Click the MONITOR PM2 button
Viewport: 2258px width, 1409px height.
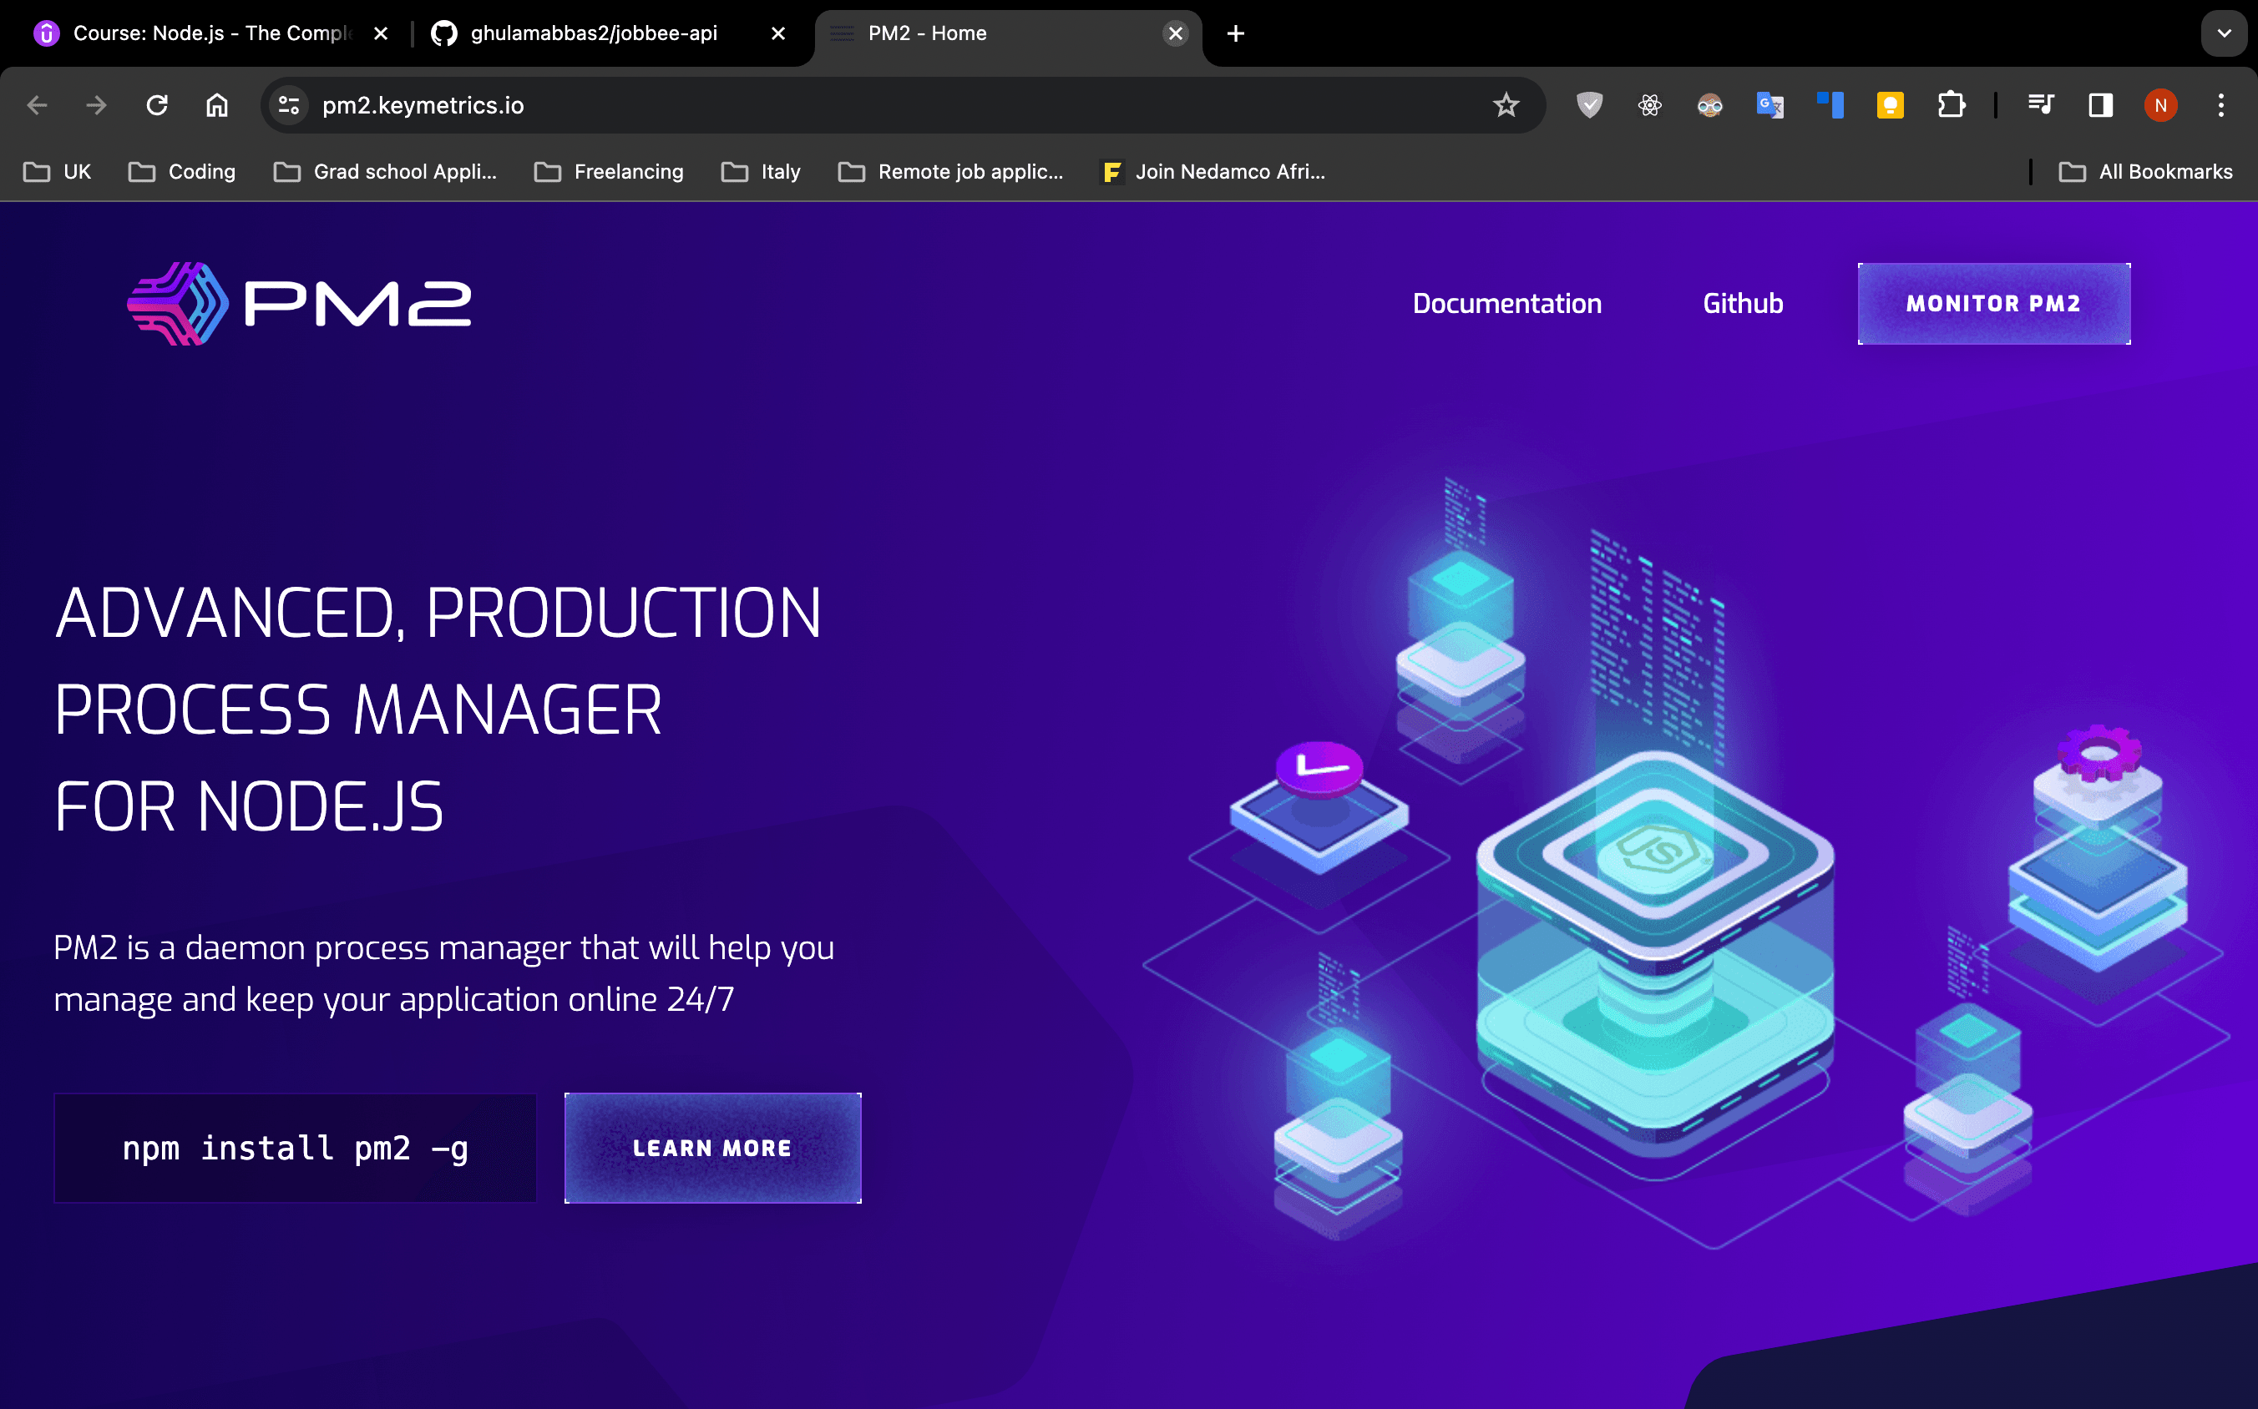[1993, 304]
